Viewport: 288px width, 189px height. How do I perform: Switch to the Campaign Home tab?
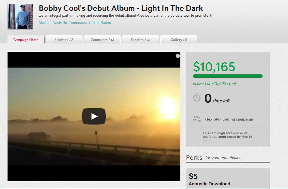[26, 40]
